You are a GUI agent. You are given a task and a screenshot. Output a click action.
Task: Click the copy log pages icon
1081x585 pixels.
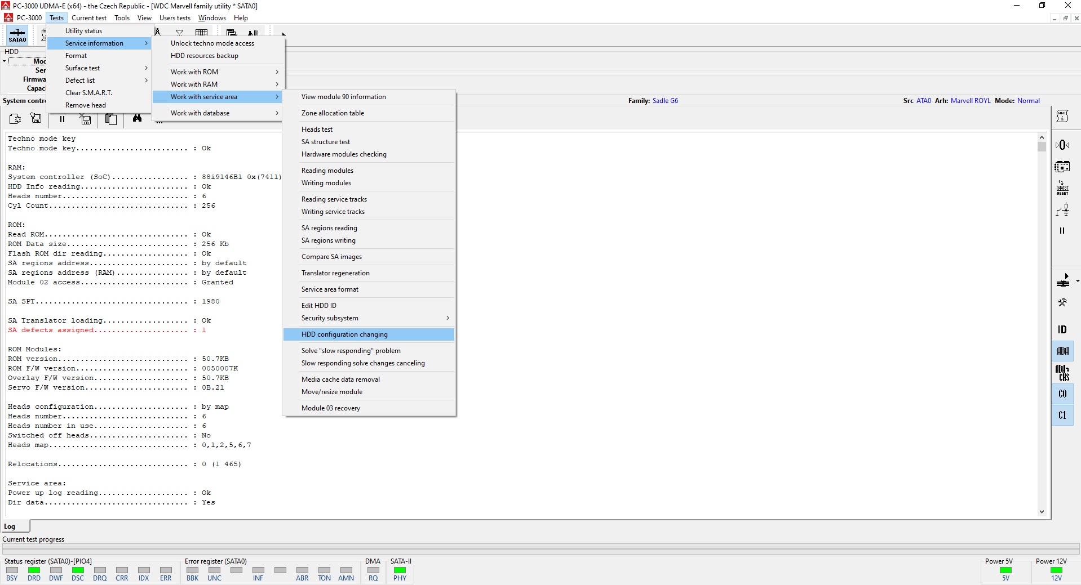click(x=112, y=119)
